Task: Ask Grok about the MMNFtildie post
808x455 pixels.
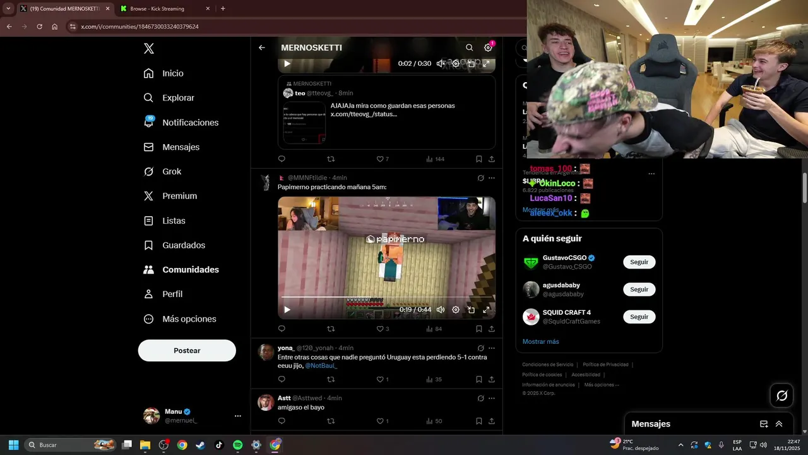Action: [x=481, y=178]
